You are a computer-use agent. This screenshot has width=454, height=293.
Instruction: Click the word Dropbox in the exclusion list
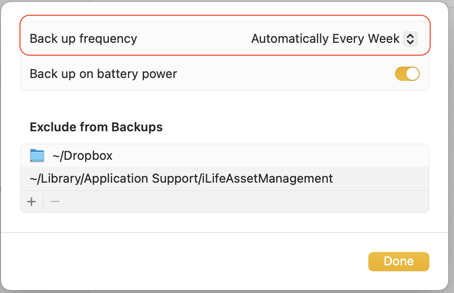click(x=89, y=156)
